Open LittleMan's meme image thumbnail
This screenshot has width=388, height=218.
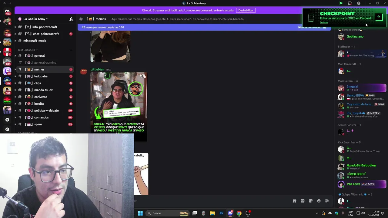(119, 107)
